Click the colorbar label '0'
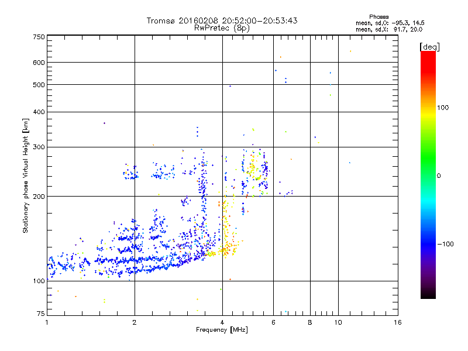Screen dimensions: 468x351 click(x=439, y=176)
